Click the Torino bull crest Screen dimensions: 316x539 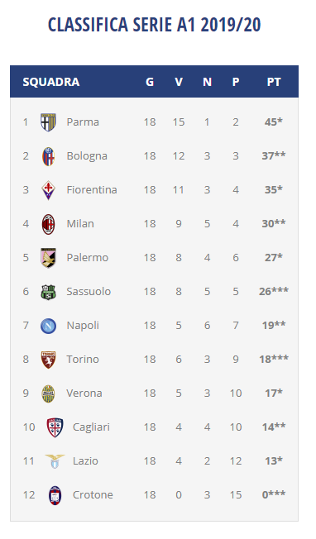click(x=48, y=360)
